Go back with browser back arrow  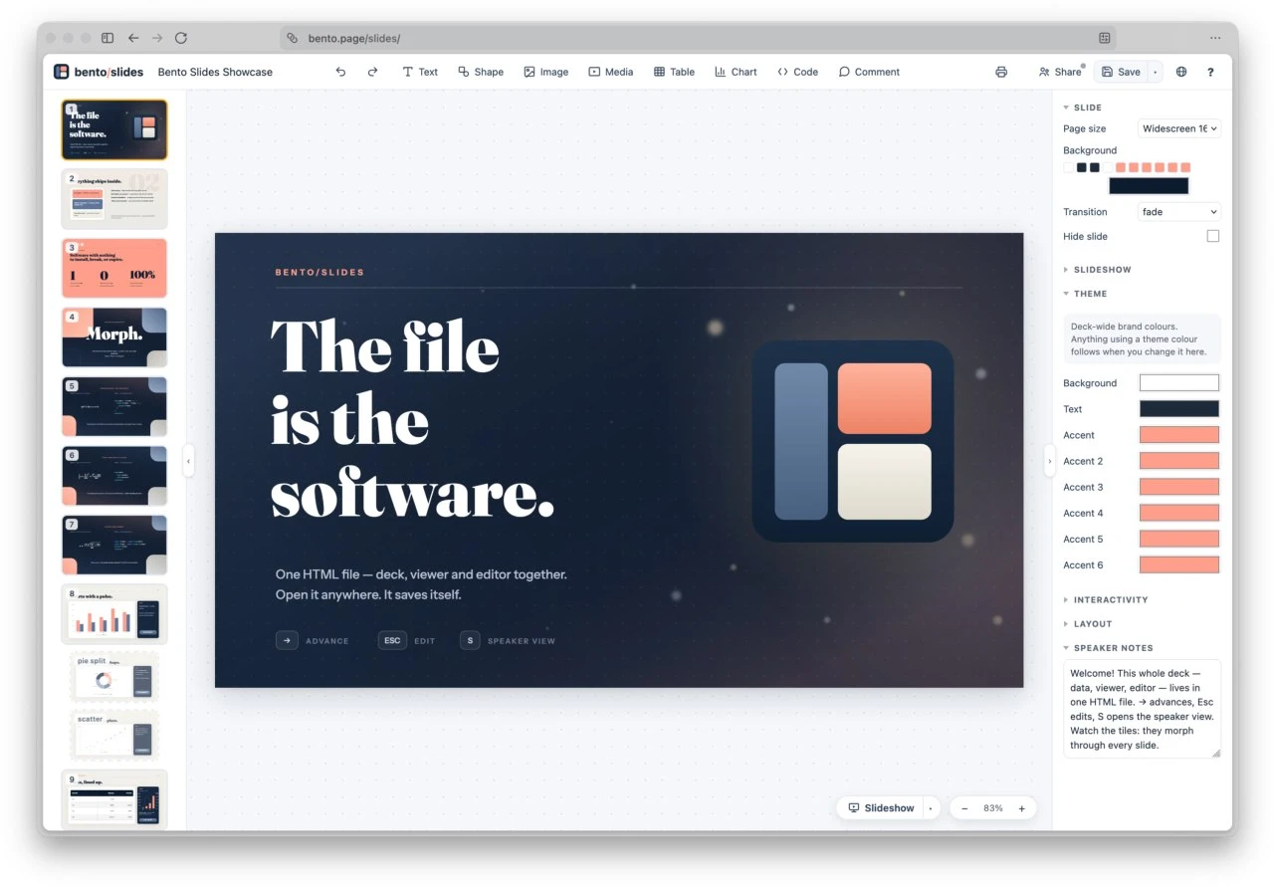point(133,38)
